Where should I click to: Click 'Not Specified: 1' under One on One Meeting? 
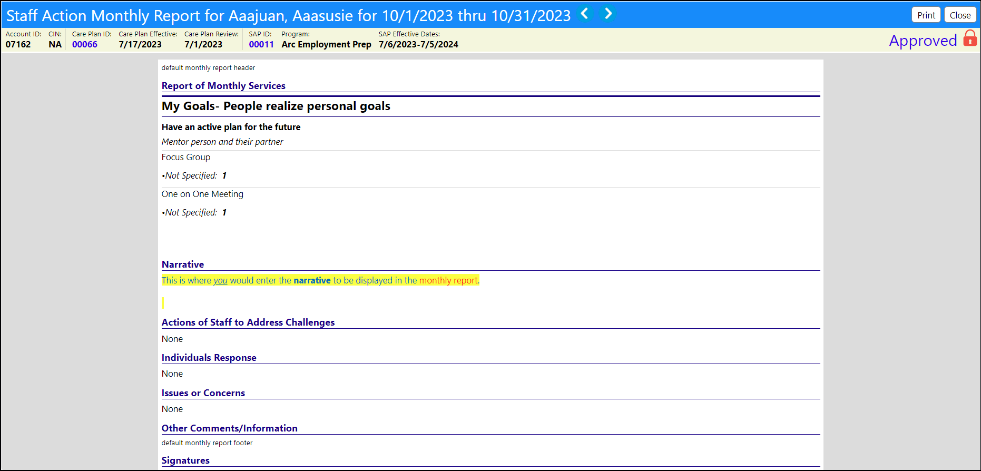194,212
